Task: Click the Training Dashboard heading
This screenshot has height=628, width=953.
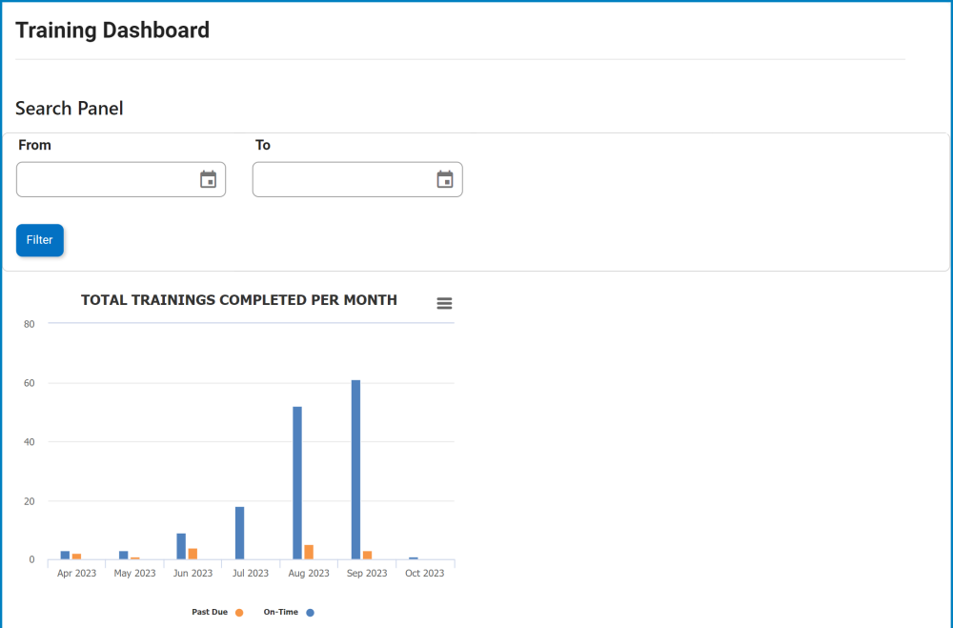Action: click(x=112, y=30)
